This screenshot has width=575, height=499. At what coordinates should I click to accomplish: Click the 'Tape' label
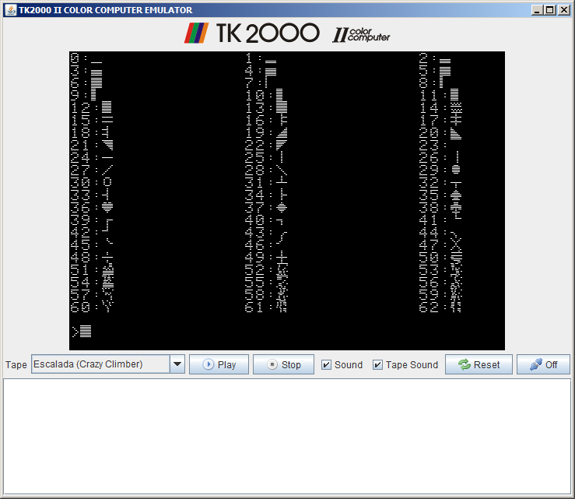tap(16, 365)
